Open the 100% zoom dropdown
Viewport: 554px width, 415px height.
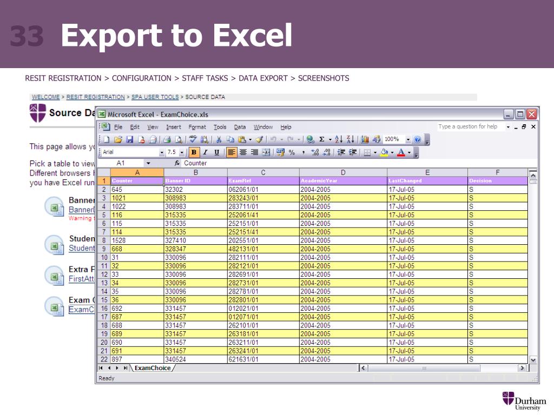point(408,140)
